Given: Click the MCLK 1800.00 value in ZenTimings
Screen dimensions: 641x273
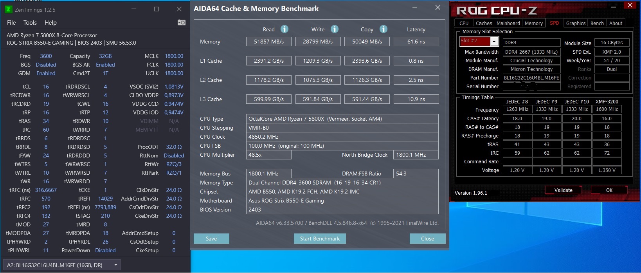Looking at the screenshot, I should 174,56.
